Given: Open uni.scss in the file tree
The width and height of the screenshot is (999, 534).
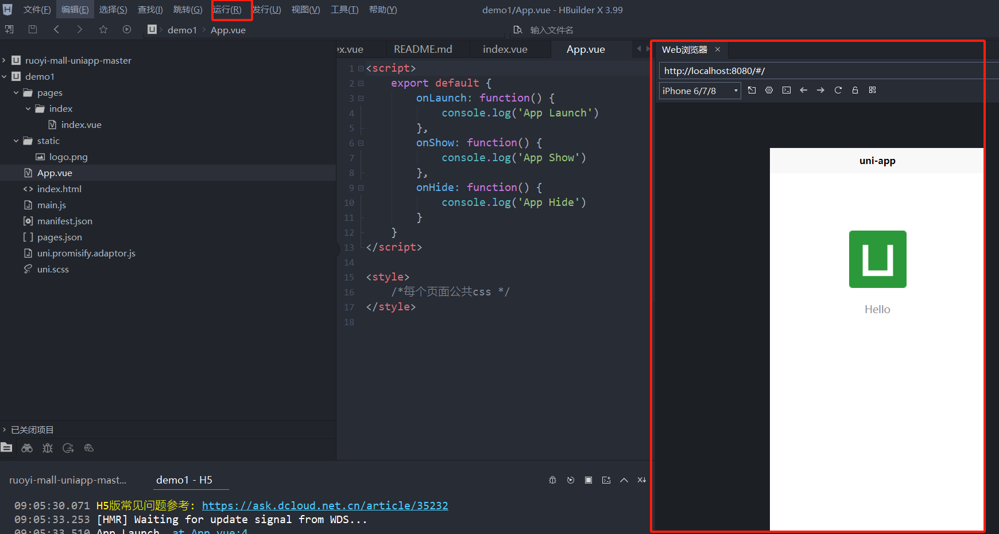Looking at the screenshot, I should pyautogui.click(x=53, y=269).
